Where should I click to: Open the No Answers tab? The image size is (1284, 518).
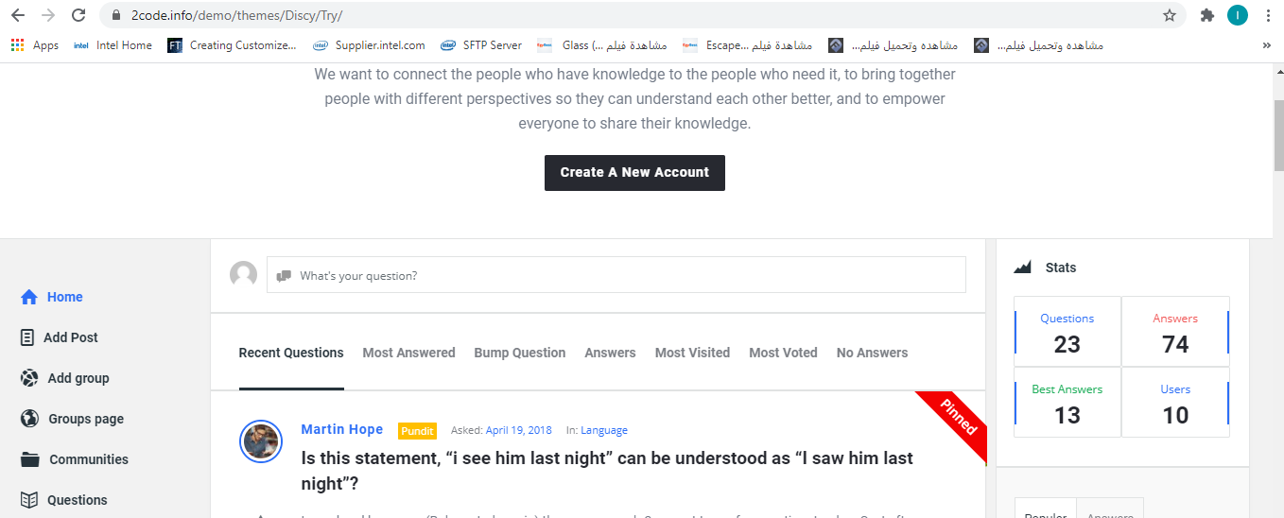click(x=872, y=353)
